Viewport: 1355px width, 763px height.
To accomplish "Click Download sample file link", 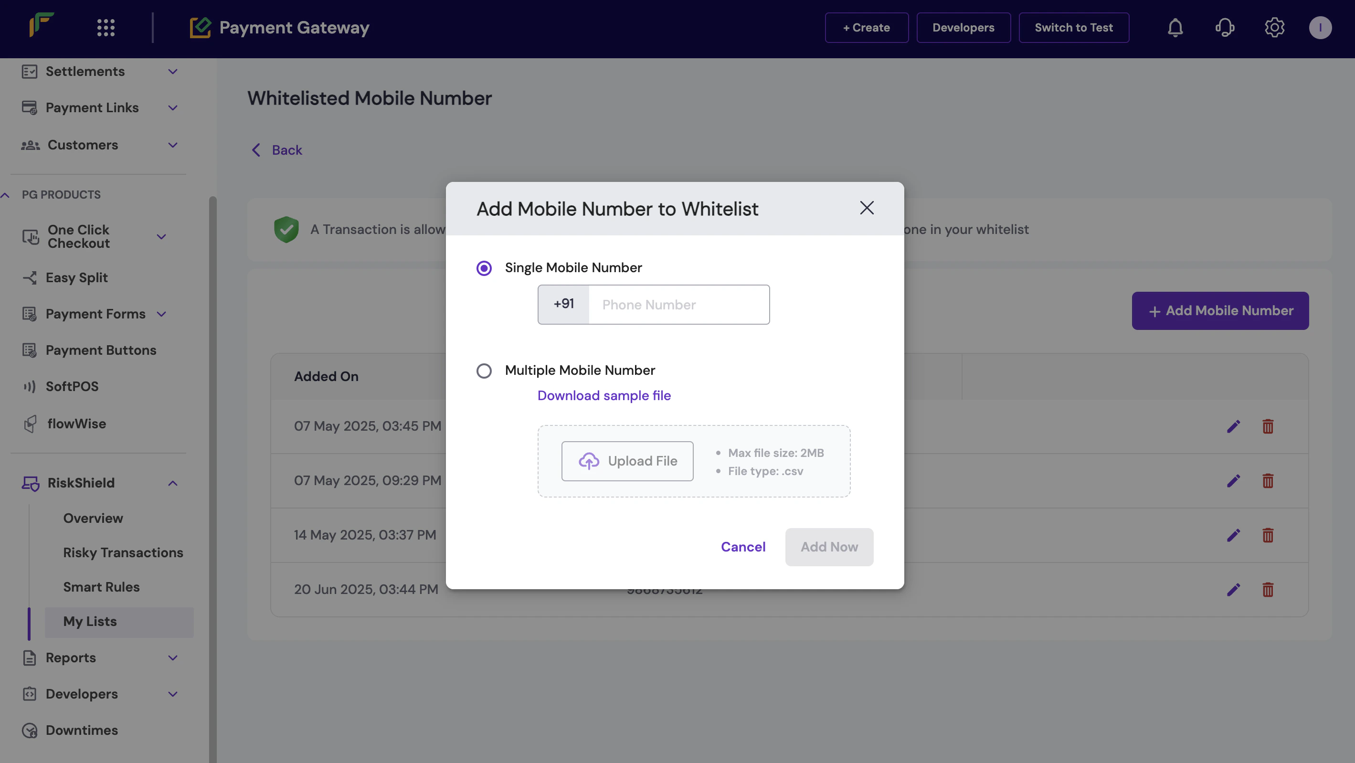I will coord(604,396).
